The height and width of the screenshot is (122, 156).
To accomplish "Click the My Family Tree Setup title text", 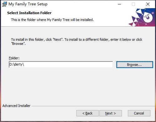I will pyautogui.click(x=28, y=4).
